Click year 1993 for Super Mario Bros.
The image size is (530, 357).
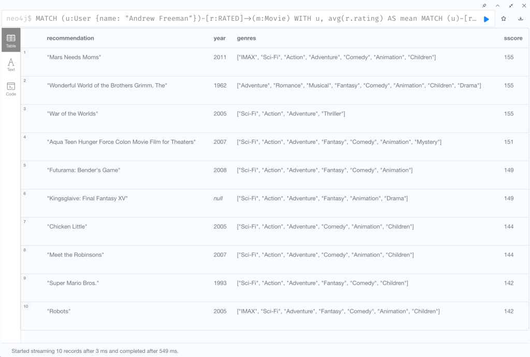click(220, 283)
